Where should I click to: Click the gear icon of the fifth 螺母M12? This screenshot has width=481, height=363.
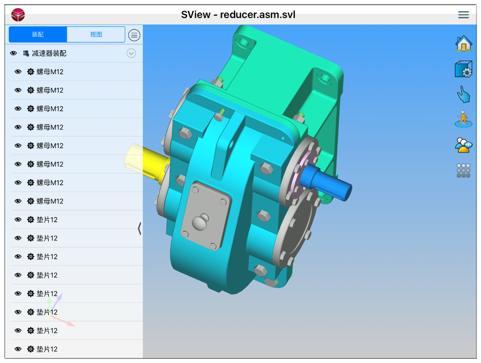31,146
